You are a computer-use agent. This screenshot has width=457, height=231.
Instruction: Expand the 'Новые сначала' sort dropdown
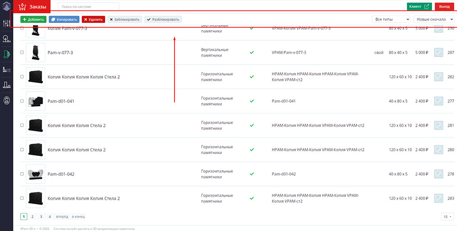coord(433,19)
